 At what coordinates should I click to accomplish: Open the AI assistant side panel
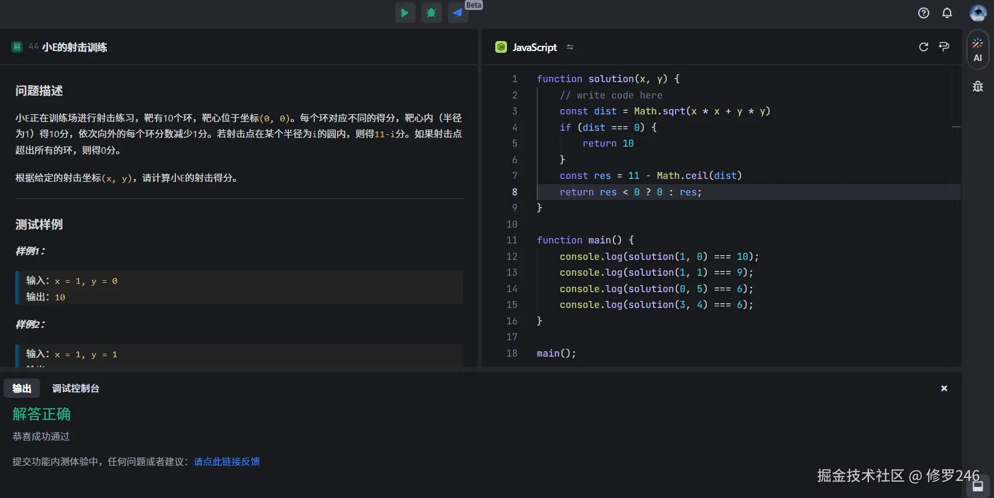[x=978, y=50]
